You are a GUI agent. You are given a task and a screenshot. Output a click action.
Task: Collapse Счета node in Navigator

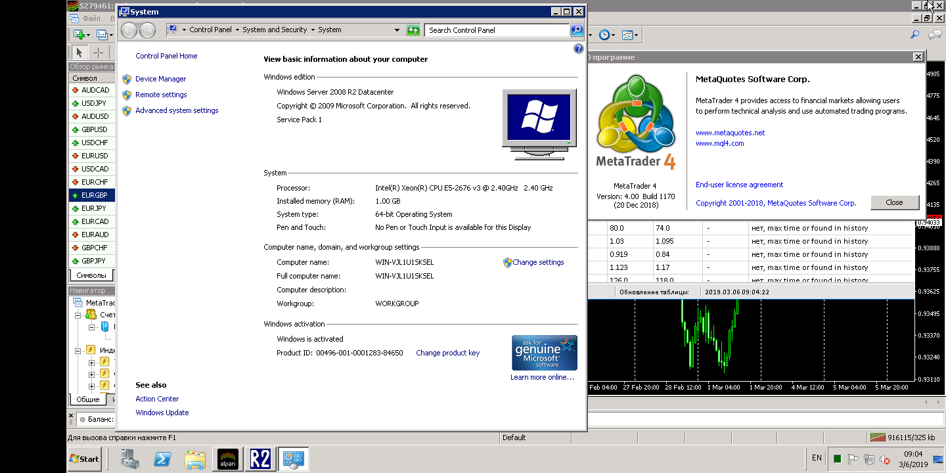(x=78, y=315)
